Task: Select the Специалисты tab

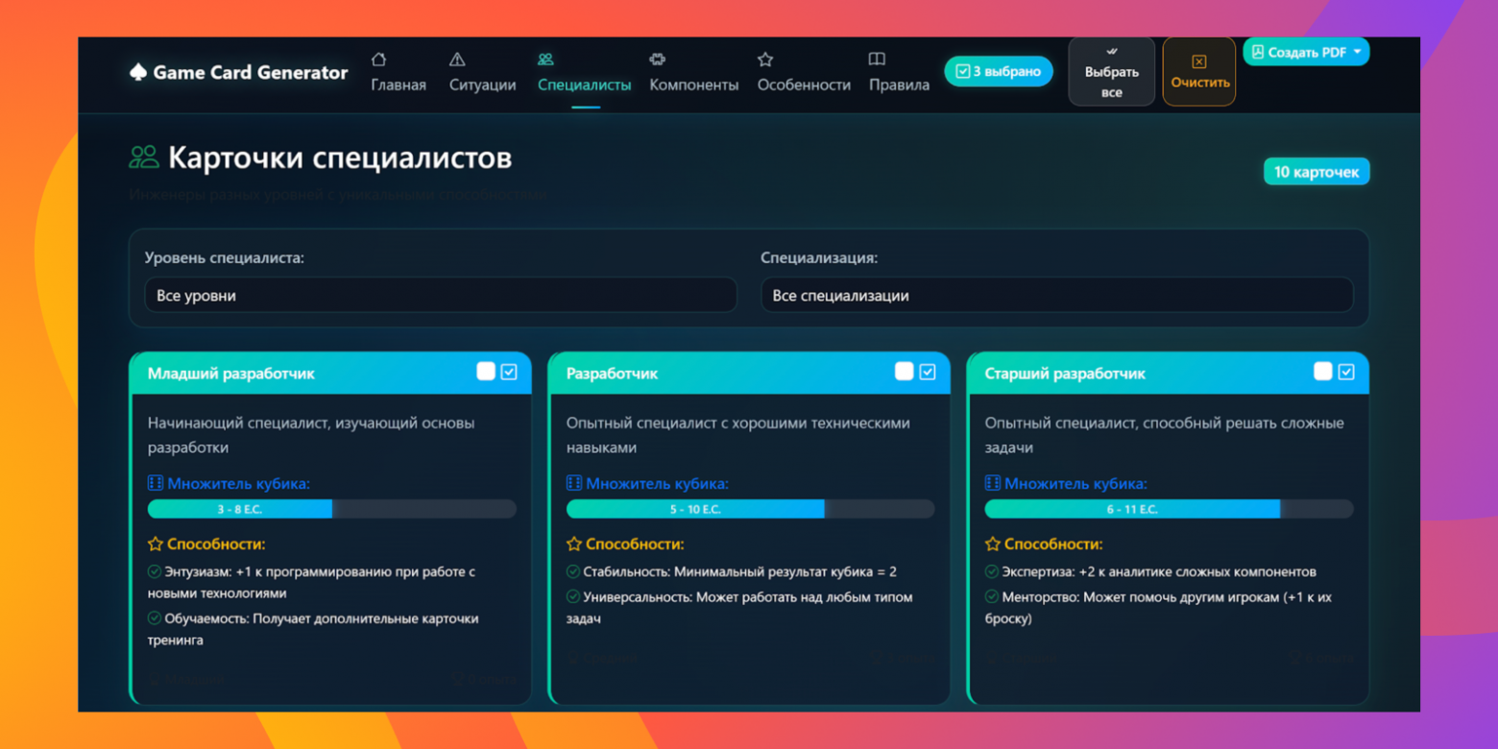Action: 585,74
